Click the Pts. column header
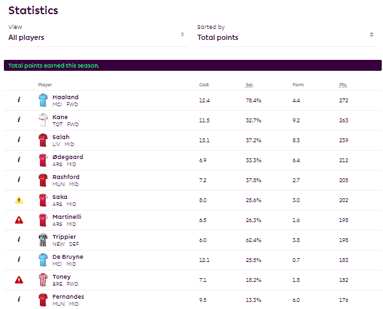This screenshot has width=383, height=309. 343,85
